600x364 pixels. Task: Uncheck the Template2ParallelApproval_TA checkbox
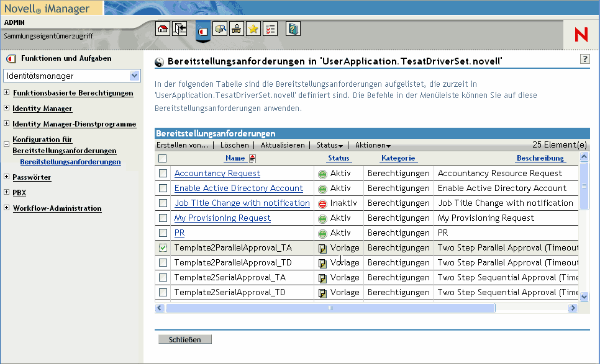pos(163,248)
